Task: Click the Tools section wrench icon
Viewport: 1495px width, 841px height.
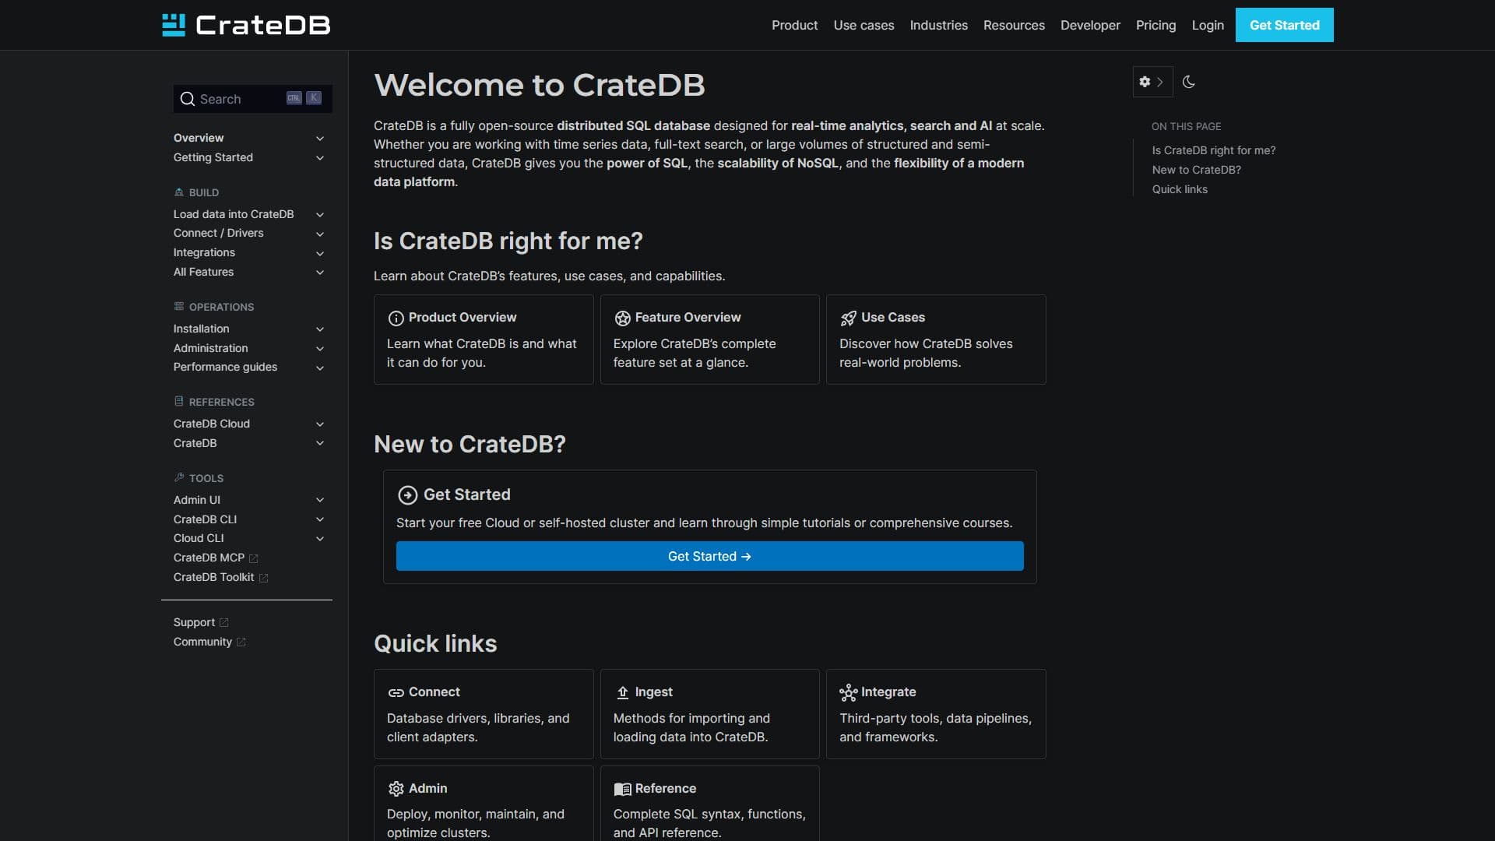Action: 179,477
